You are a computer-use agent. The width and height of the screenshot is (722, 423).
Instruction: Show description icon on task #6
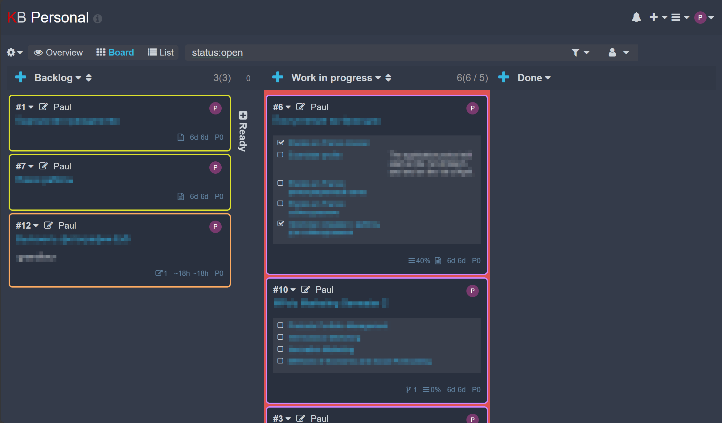[x=438, y=261]
